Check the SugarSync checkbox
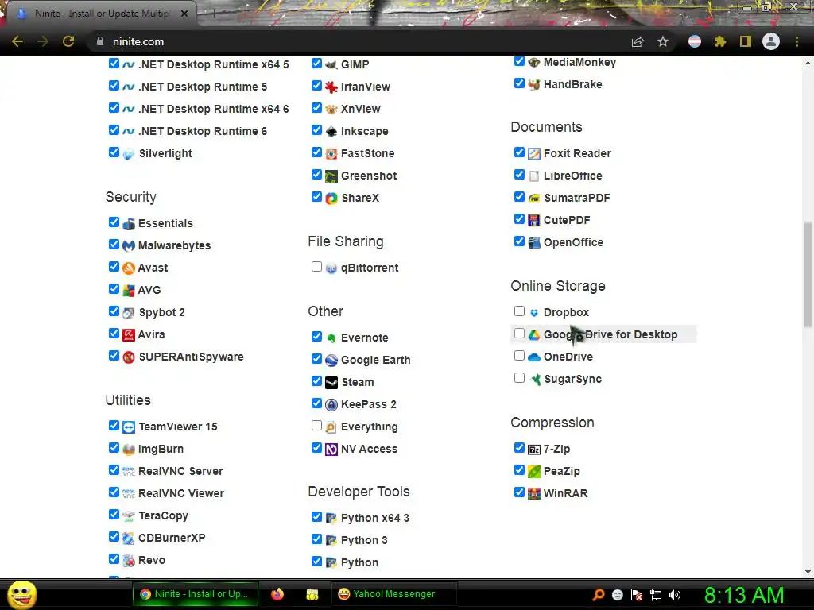This screenshot has height=610, width=814. [x=519, y=378]
